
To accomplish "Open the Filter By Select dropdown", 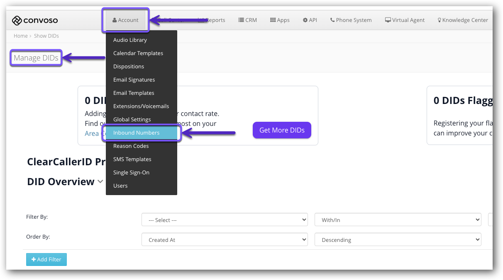I will coord(225,220).
